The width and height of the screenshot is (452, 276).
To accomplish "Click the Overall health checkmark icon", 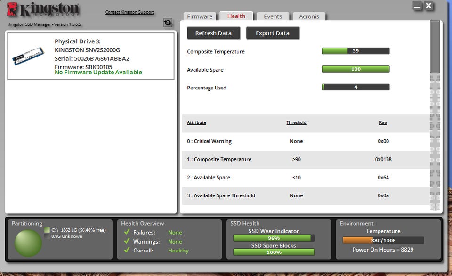I will click(x=127, y=250).
